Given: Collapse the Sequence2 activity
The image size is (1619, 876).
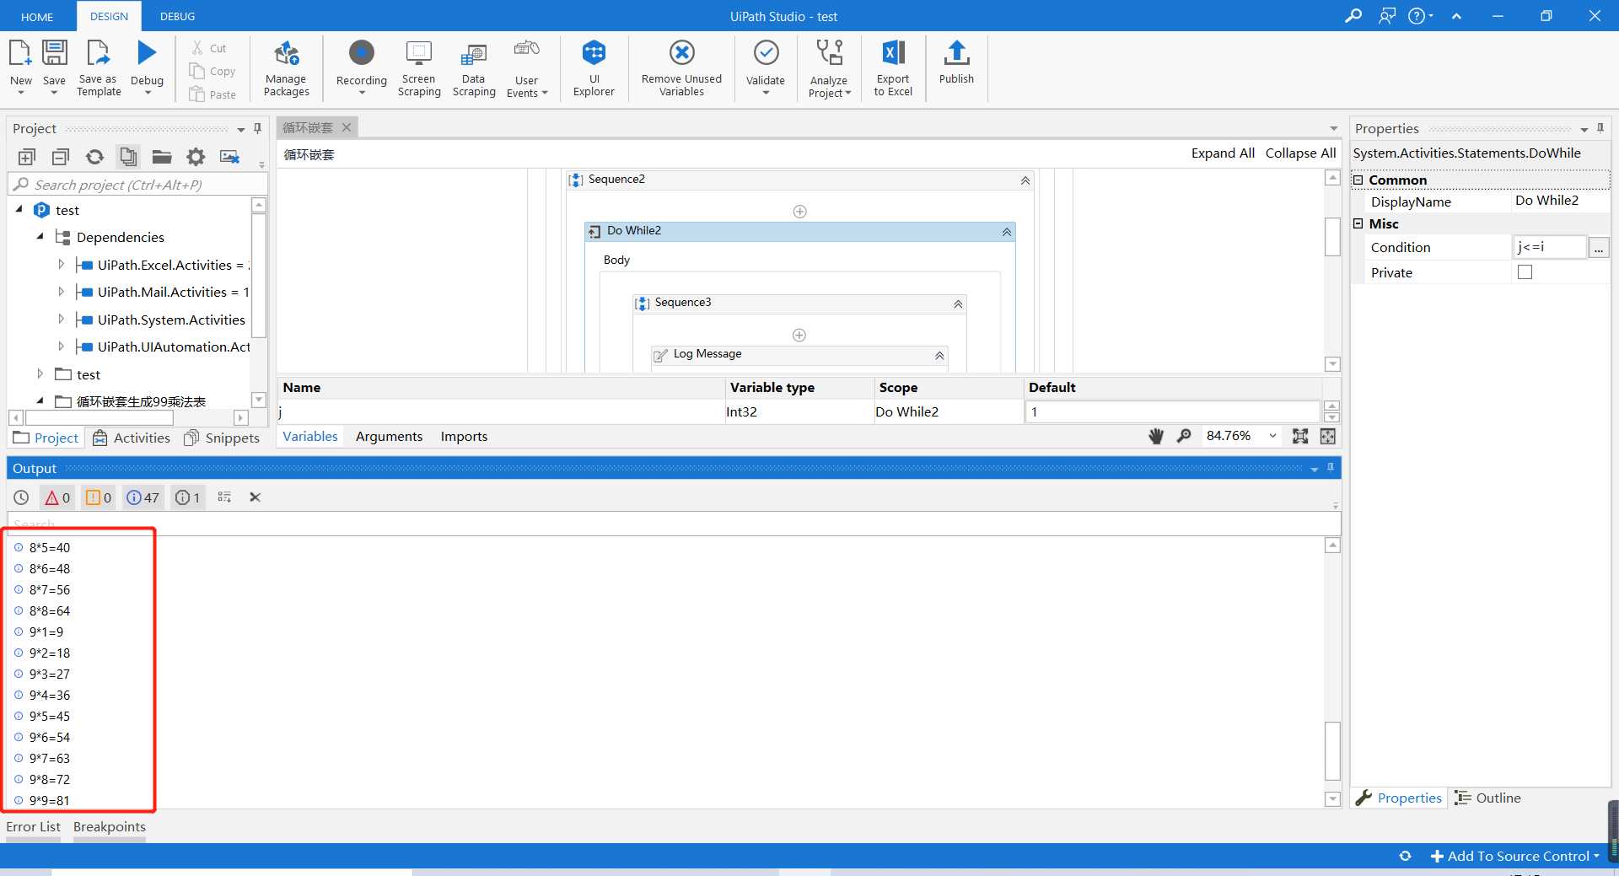Looking at the screenshot, I should pyautogui.click(x=1025, y=180).
